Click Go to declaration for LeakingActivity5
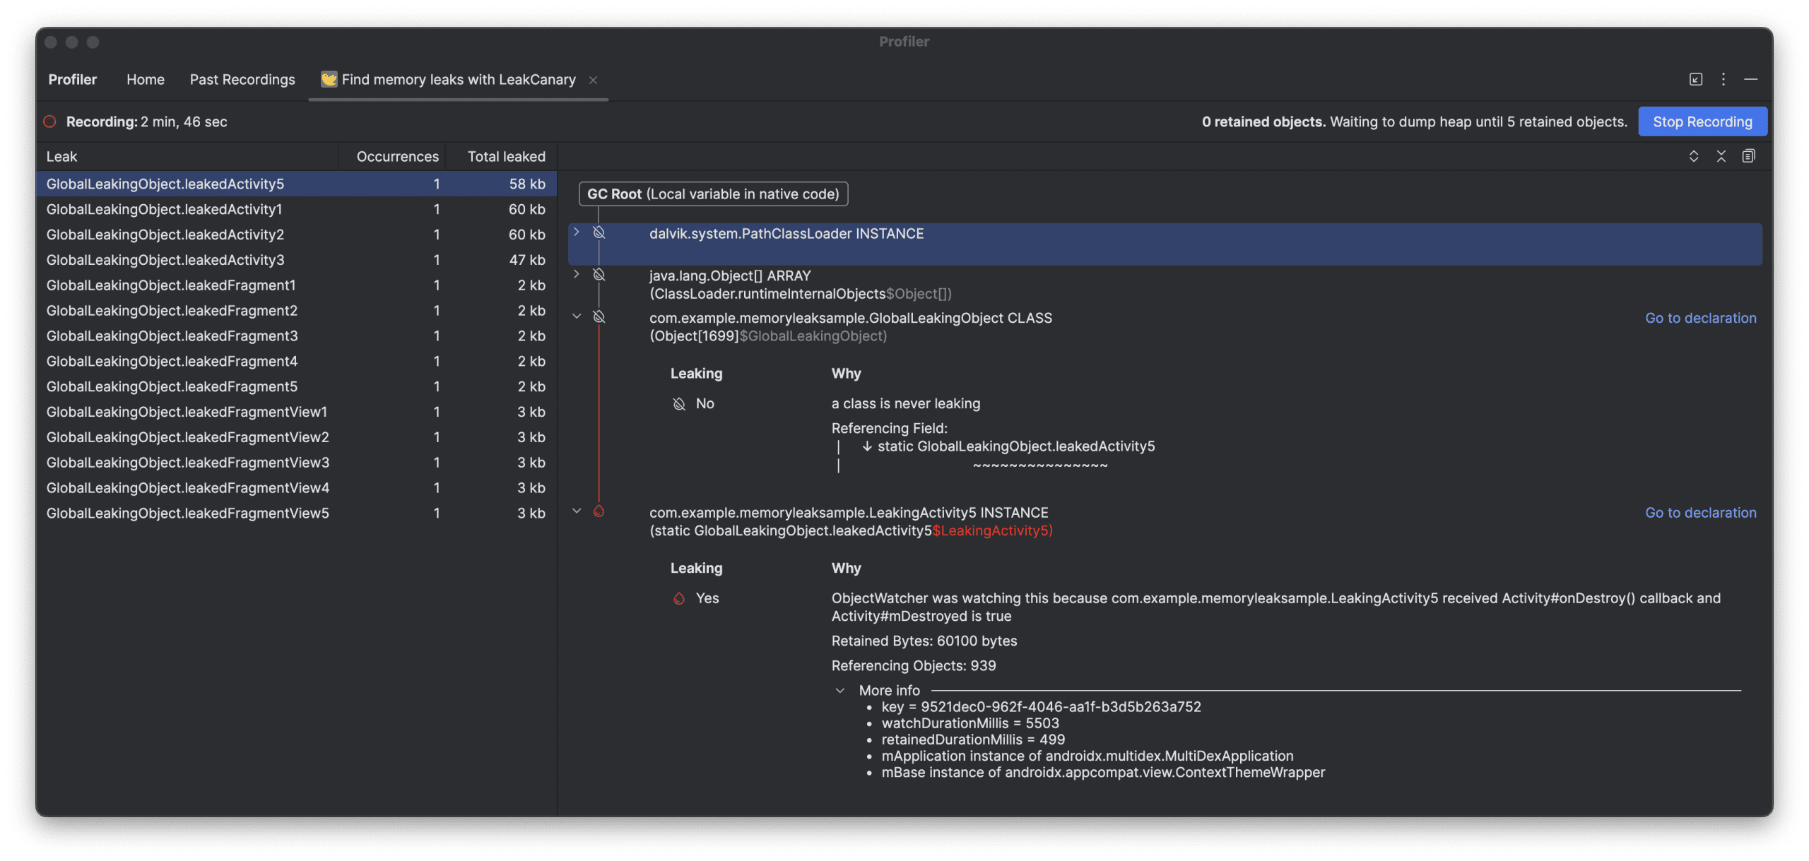 click(1700, 513)
